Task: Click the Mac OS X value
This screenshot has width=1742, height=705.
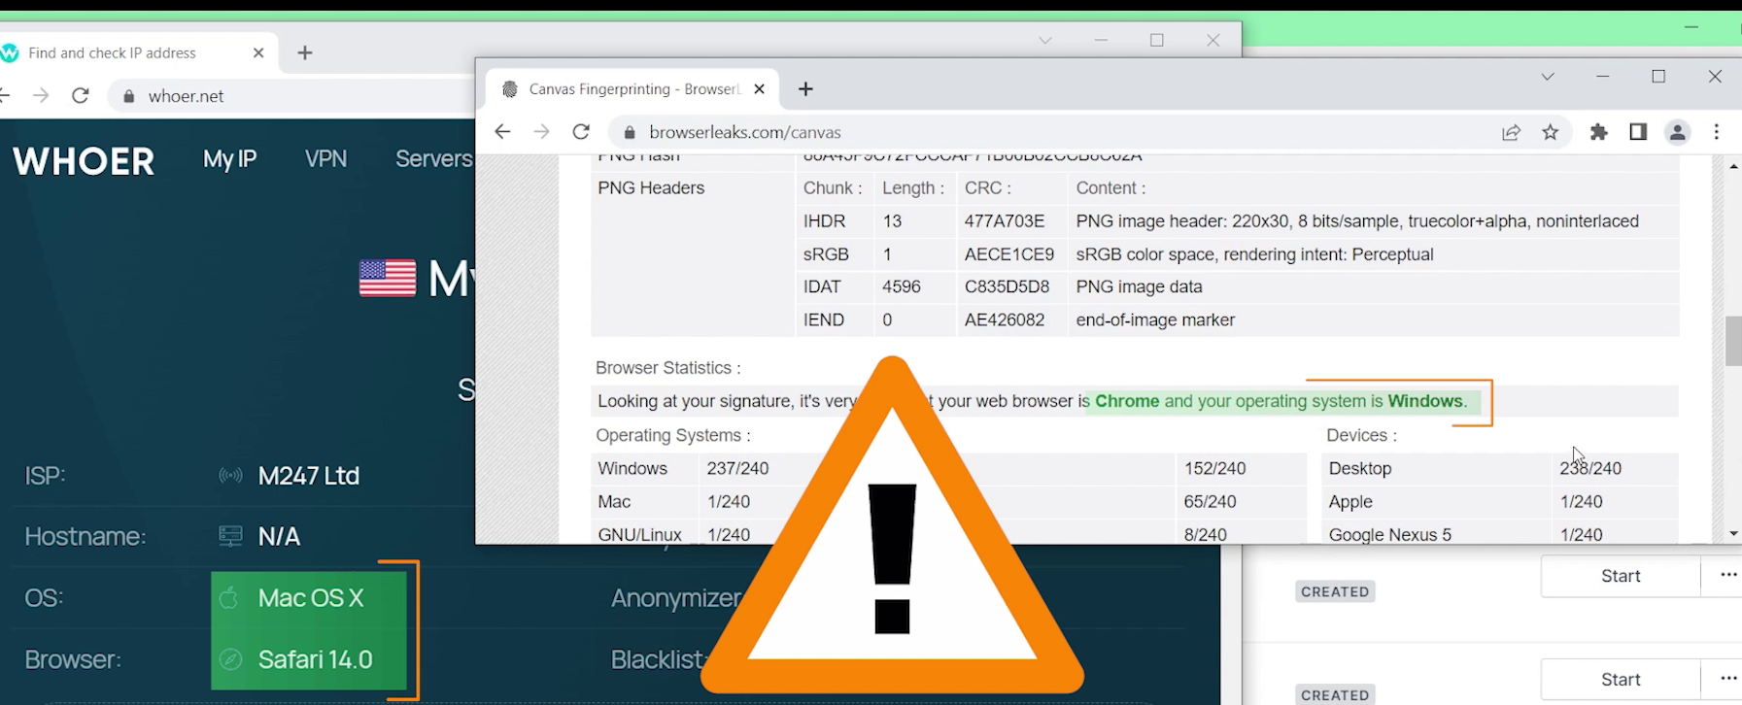Action: click(x=311, y=598)
